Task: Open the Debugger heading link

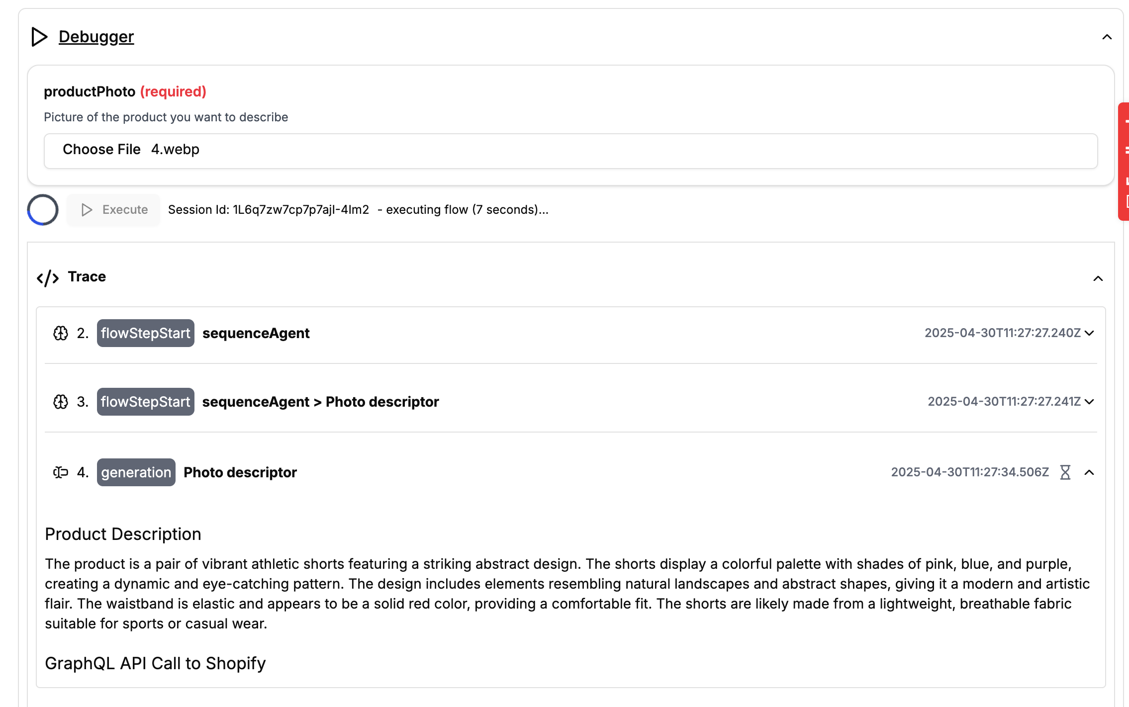Action: pos(96,37)
